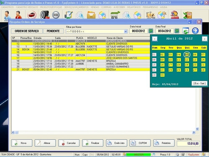The width and height of the screenshot is (209, 157).
Task: Click the left arrow of the horizontal scrollbar
Action: pyautogui.click(x=13, y=132)
